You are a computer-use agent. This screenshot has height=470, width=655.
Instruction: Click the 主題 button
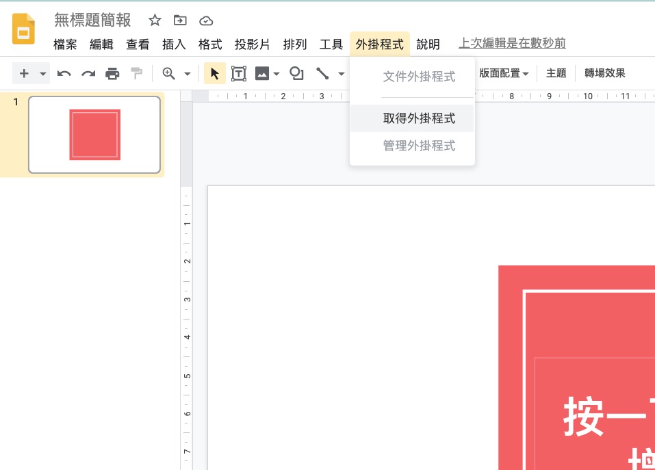point(556,73)
